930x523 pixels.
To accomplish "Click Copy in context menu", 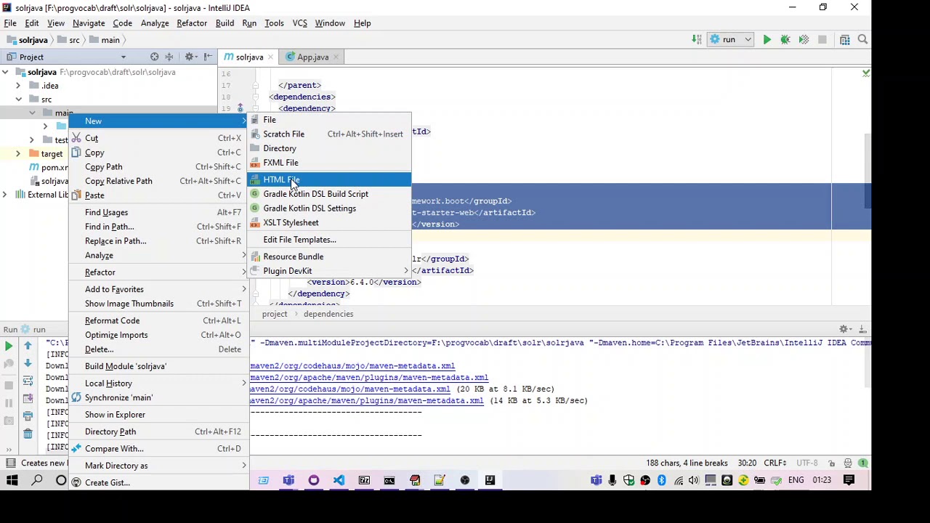I will pyautogui.click(x=158, y=153).
